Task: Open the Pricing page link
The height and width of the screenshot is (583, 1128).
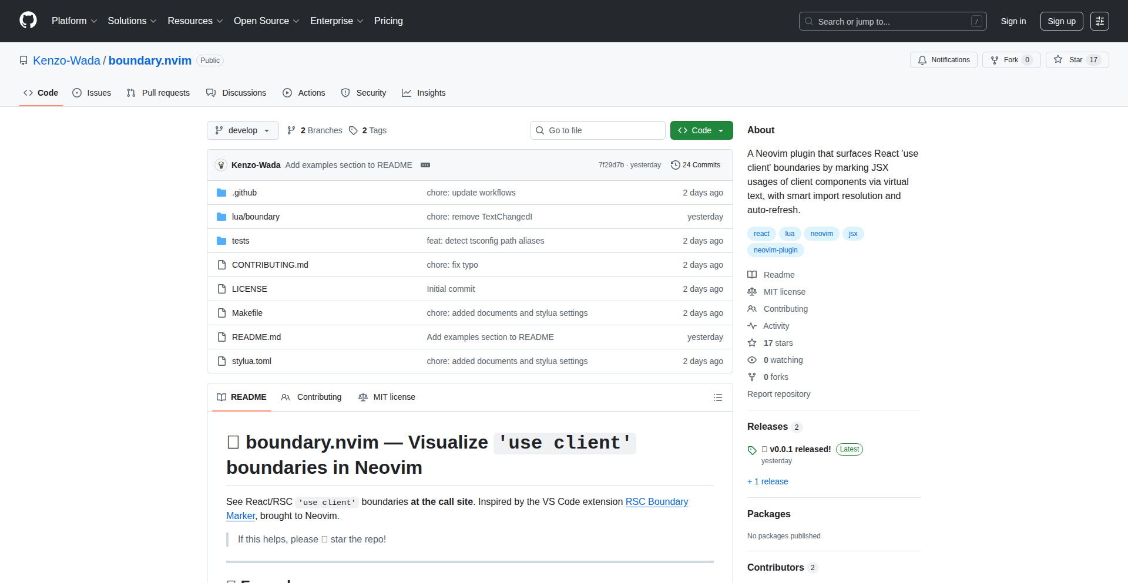Action: click(388, 21)
